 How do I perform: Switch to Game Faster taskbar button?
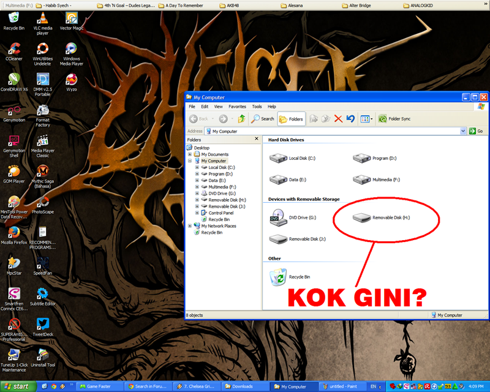pyautogui.click(x=99, y=386)
